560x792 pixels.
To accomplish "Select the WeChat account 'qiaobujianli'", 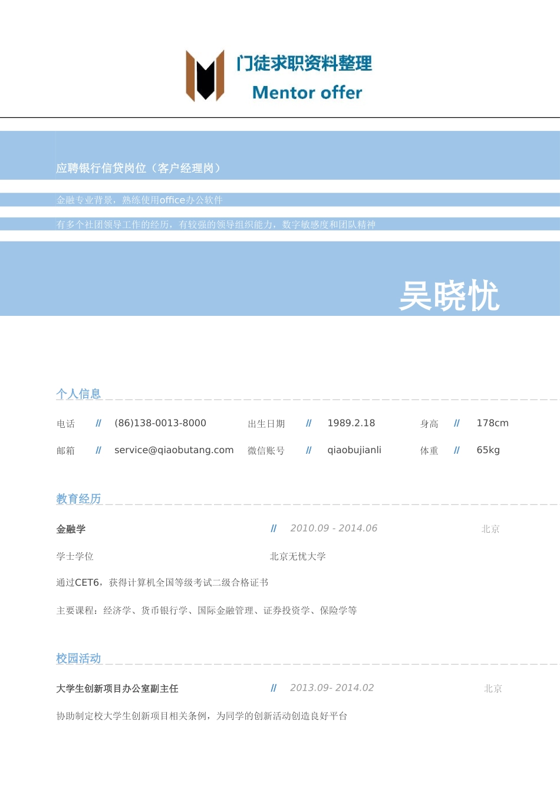I will click(354, 450).
